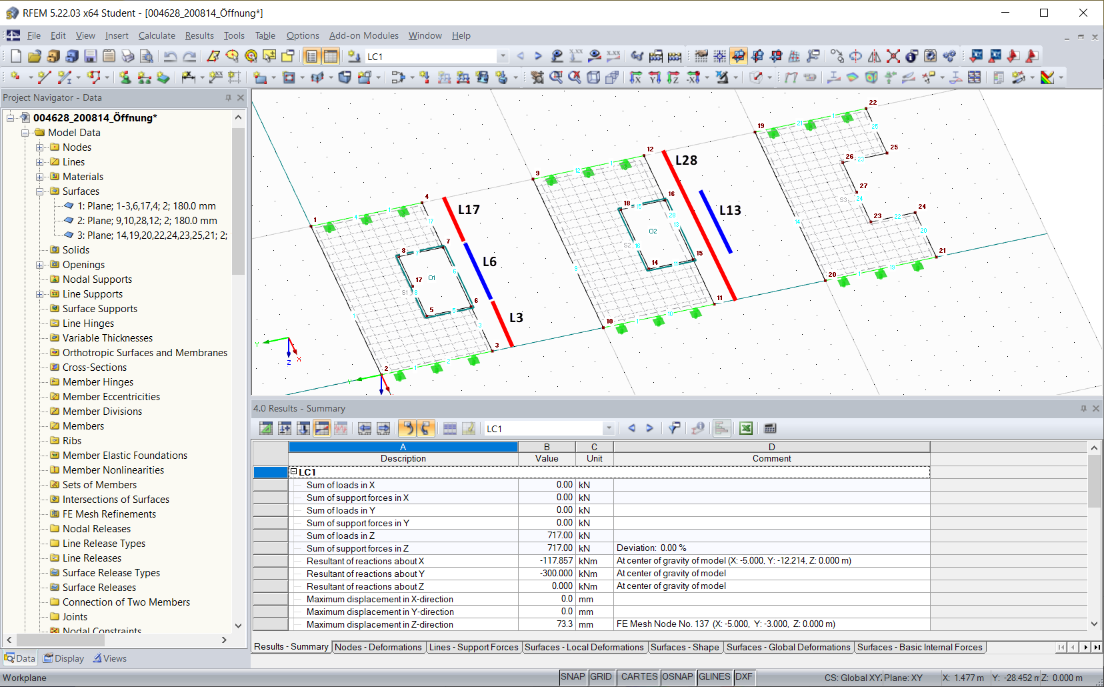Open the Insert menu

[x=117, y=35]
